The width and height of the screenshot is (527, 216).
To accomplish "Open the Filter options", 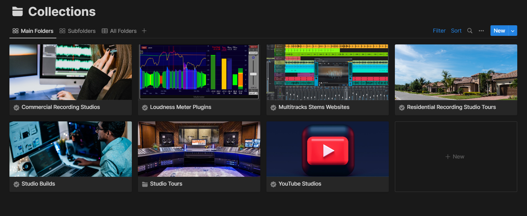I will [439, 31].
